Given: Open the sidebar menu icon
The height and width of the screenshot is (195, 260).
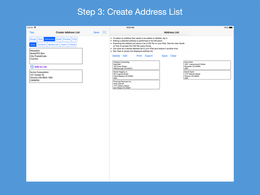Looking at the screenshot, I should [104, 32].
